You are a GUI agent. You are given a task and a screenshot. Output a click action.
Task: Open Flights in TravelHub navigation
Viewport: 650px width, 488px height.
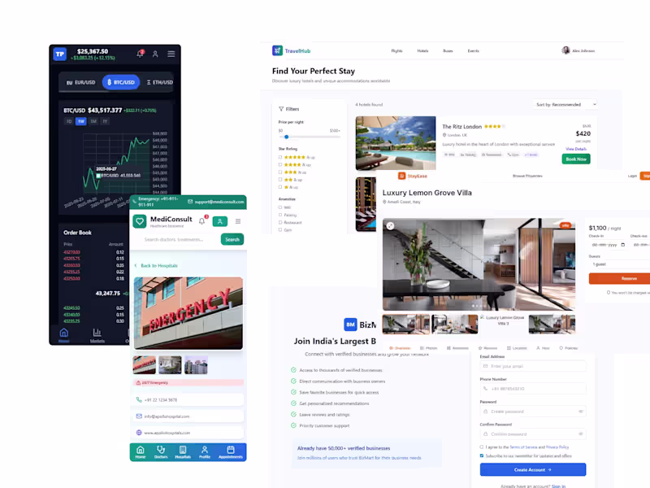point(396,50)
